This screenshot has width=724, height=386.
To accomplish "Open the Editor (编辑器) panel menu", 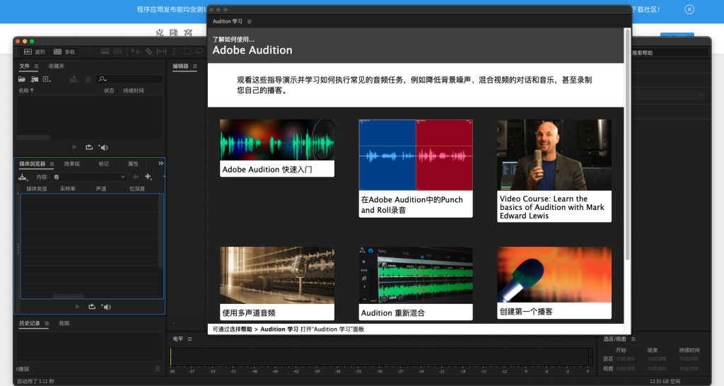I will pyautogui.click(x=195, y=66).
